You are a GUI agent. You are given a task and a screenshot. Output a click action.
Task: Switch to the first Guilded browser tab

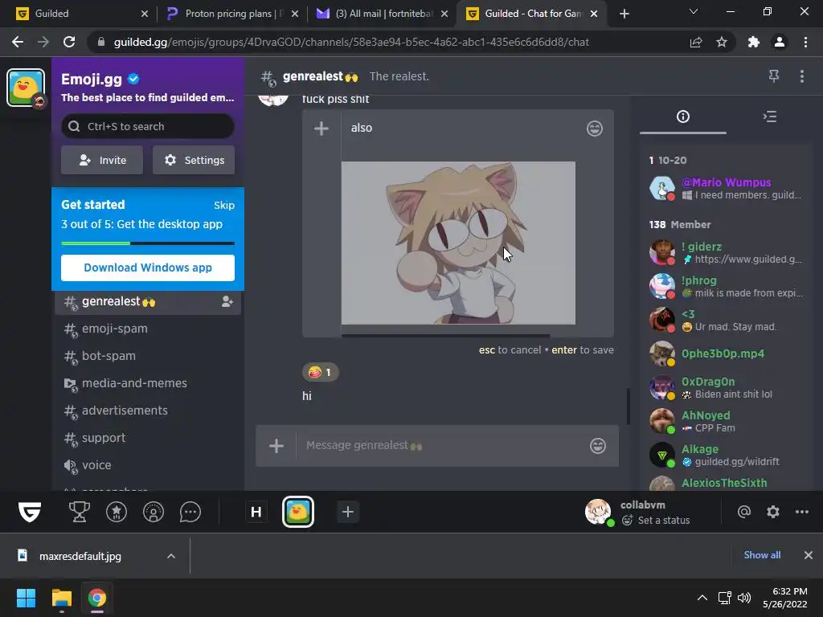pos(82,14)
